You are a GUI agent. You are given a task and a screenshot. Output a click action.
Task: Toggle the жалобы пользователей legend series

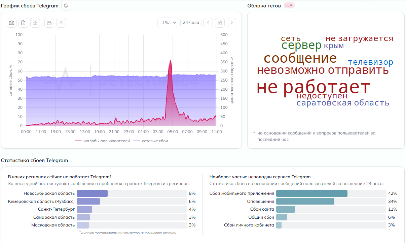tap(102, 141)
